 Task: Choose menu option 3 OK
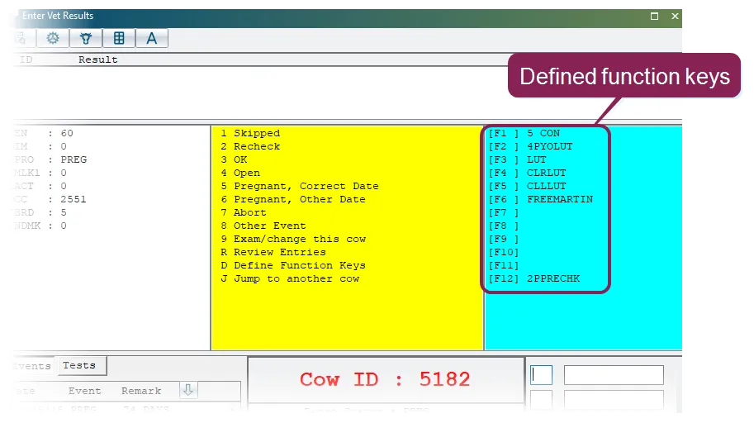click(234, 159)
